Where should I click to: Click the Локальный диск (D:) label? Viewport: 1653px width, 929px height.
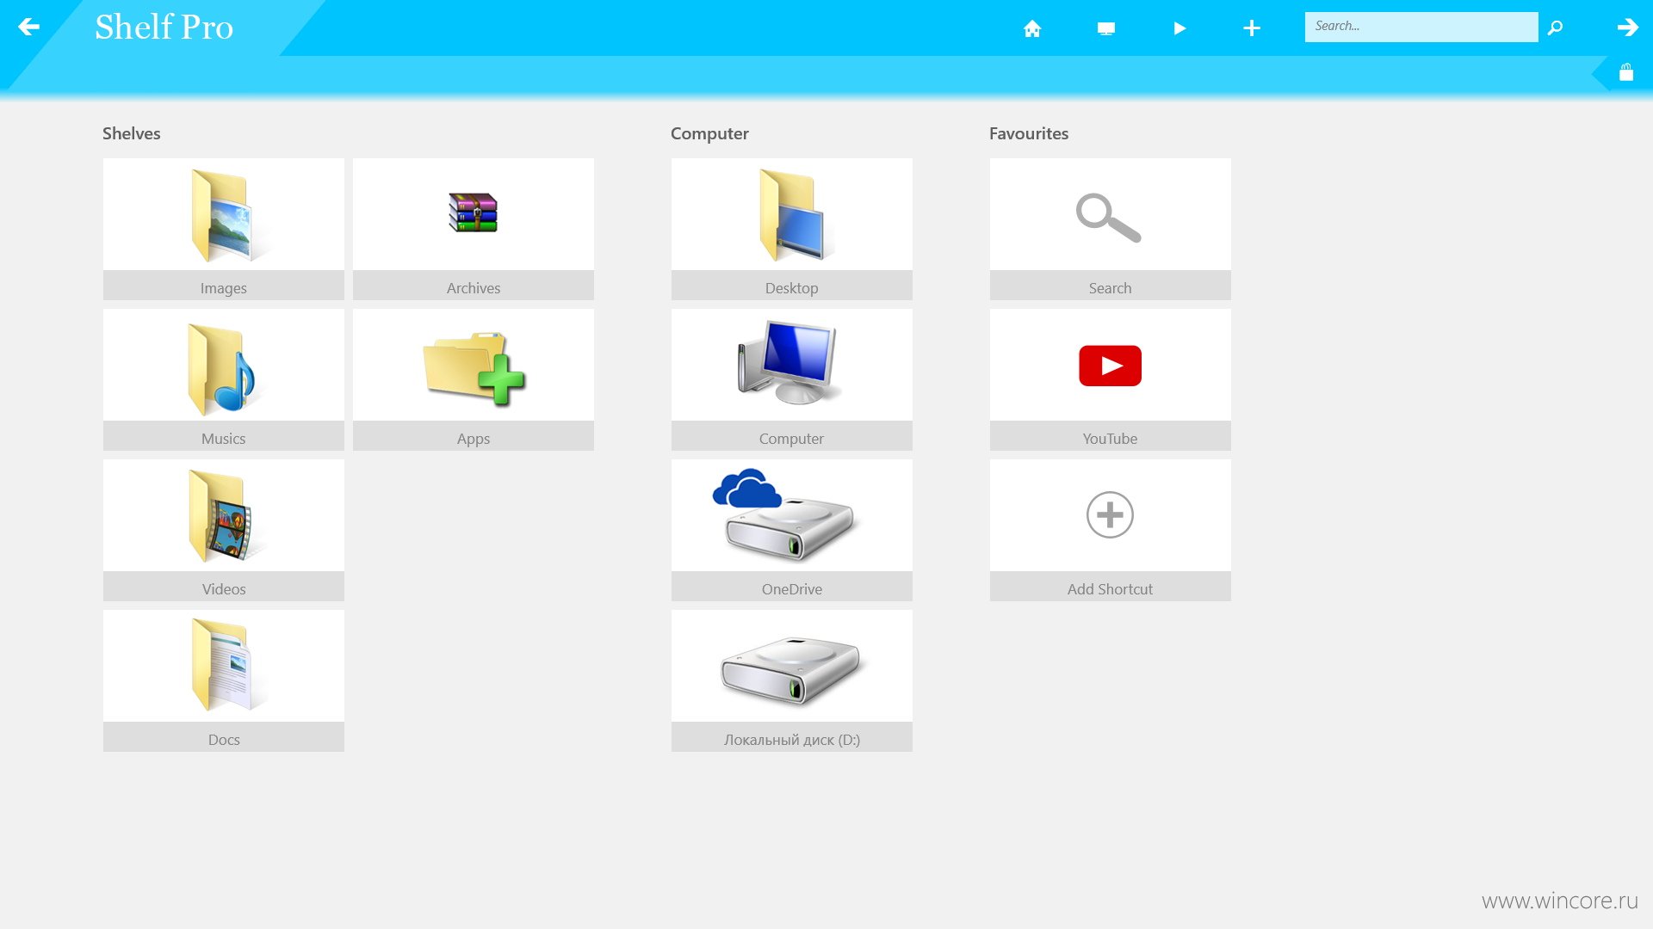[792, 740]
